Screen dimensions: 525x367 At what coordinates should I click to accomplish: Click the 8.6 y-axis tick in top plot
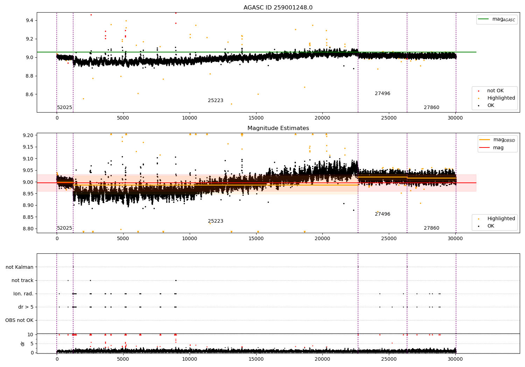(x=29, y=95)
